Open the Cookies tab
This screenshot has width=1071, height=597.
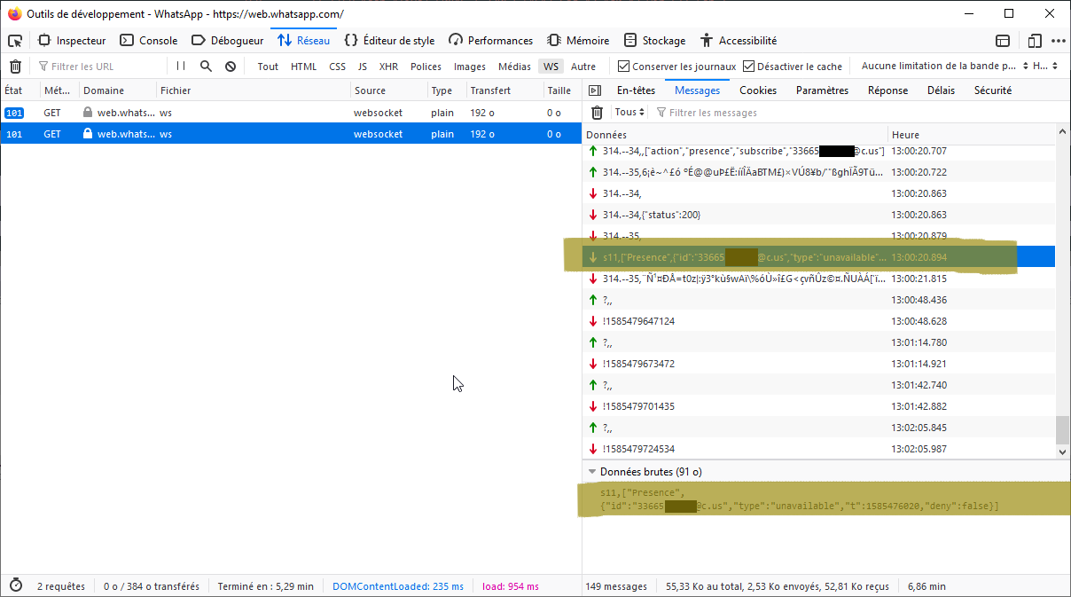(757, 90)
